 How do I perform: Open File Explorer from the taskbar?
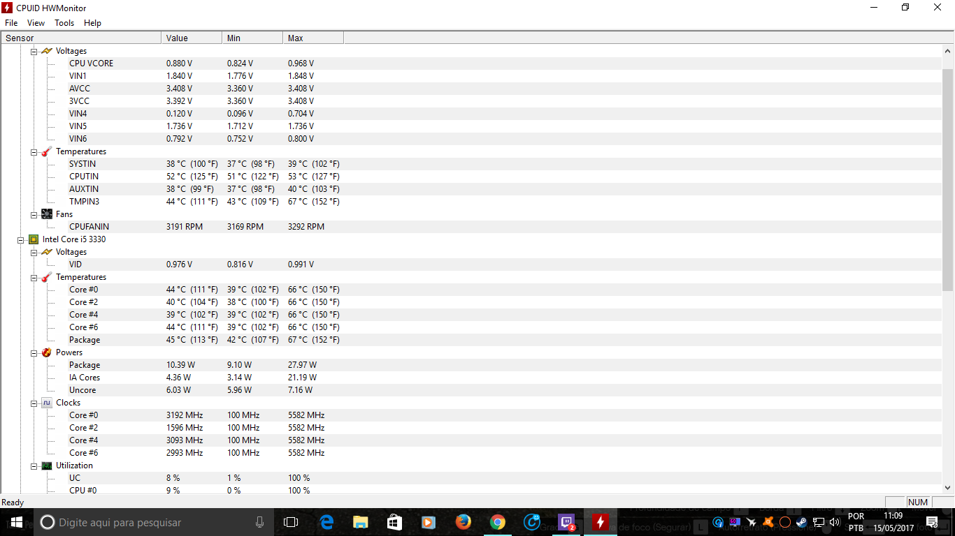[x=360, y=522]
